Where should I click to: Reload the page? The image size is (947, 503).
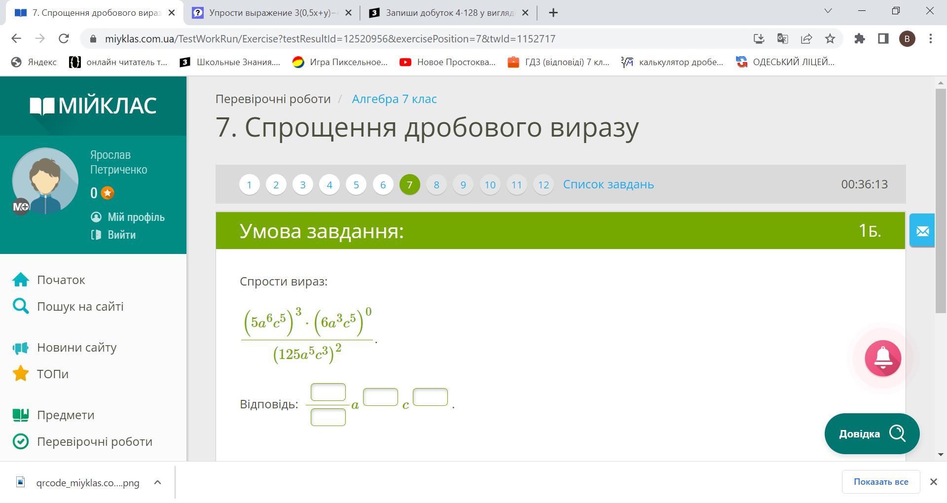[x=64, y=38]
